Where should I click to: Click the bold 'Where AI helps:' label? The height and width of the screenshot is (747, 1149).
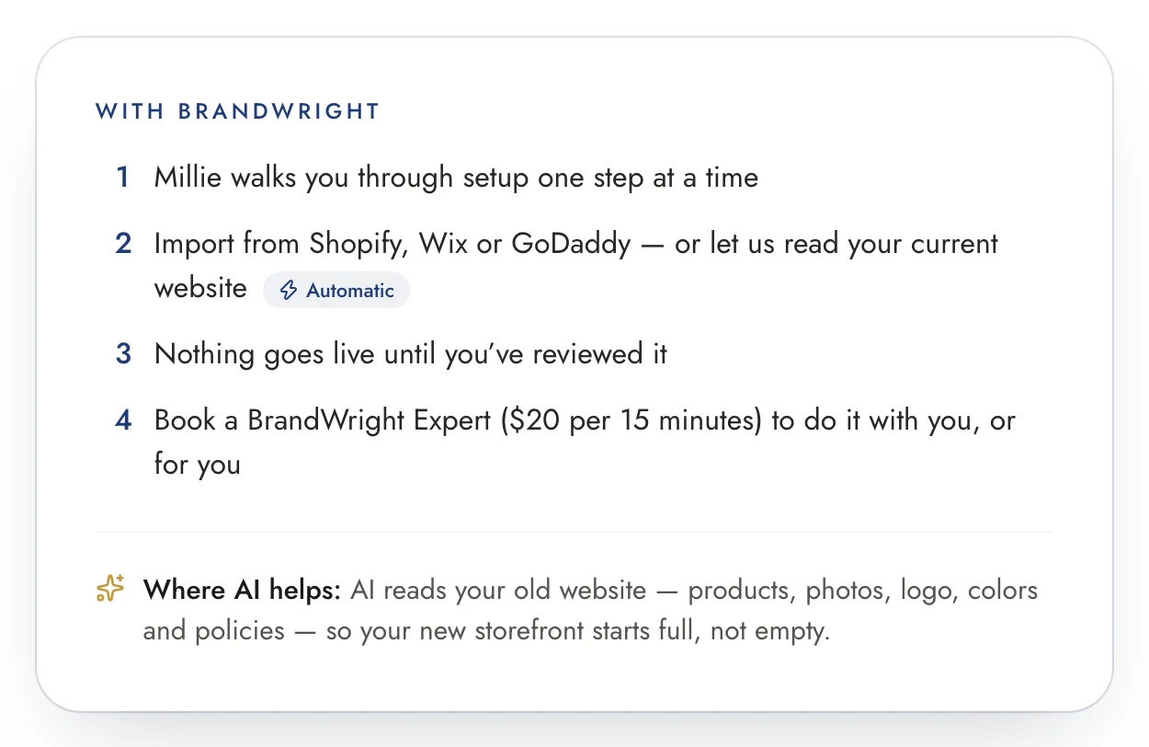(x=242, y=590)
